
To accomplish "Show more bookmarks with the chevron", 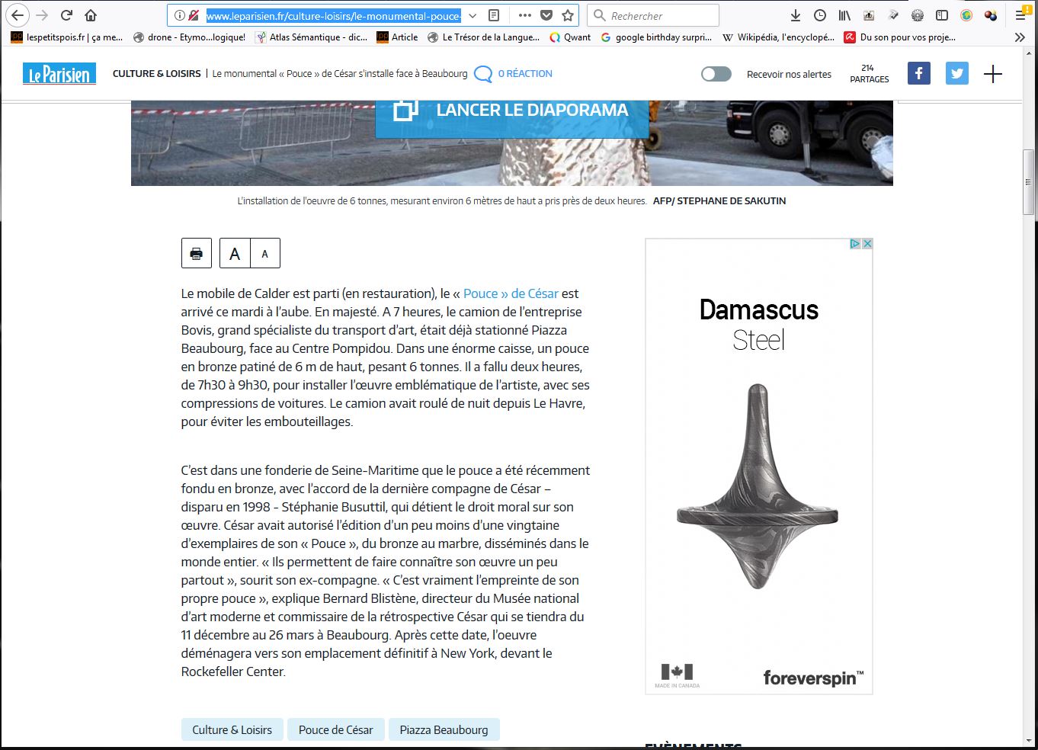I will [1020, 37].
